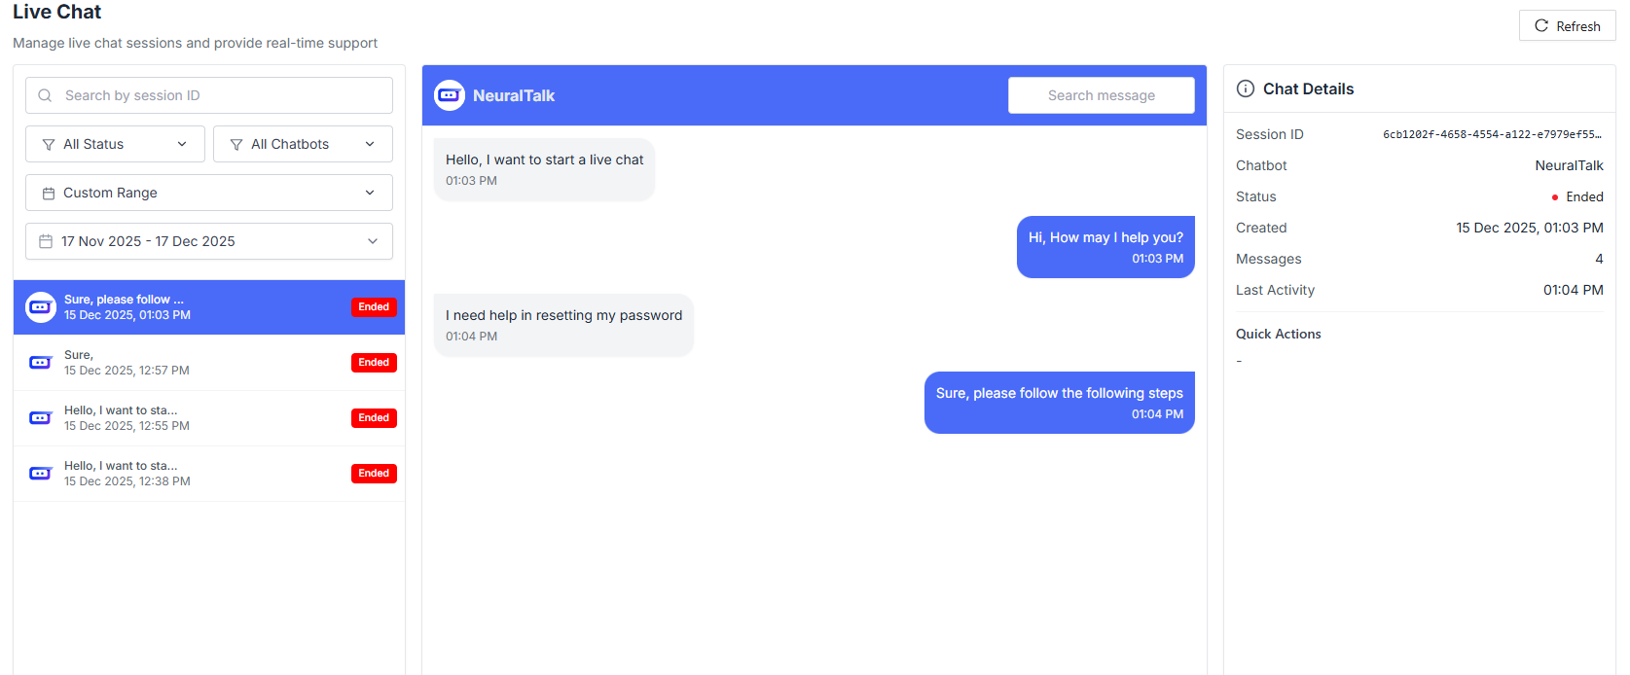Click the chatbot avatar on the selected session
Screen dimensions: 1630x675
40,306
